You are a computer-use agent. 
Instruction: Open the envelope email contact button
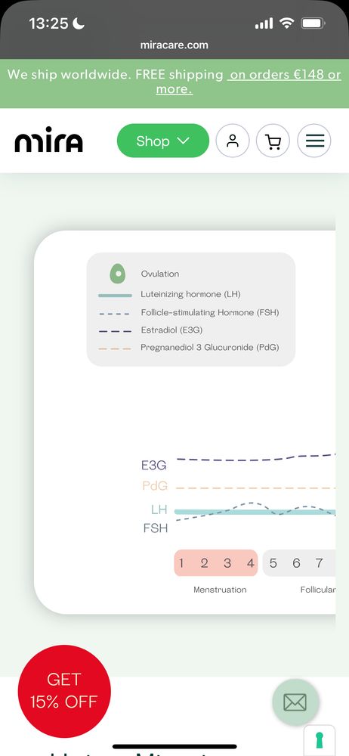295,702
